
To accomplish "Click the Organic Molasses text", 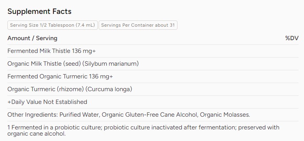I will coord(224,115).
